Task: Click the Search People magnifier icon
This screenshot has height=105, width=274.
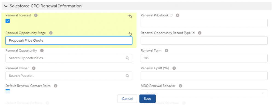Action: [x=128, y=76]
